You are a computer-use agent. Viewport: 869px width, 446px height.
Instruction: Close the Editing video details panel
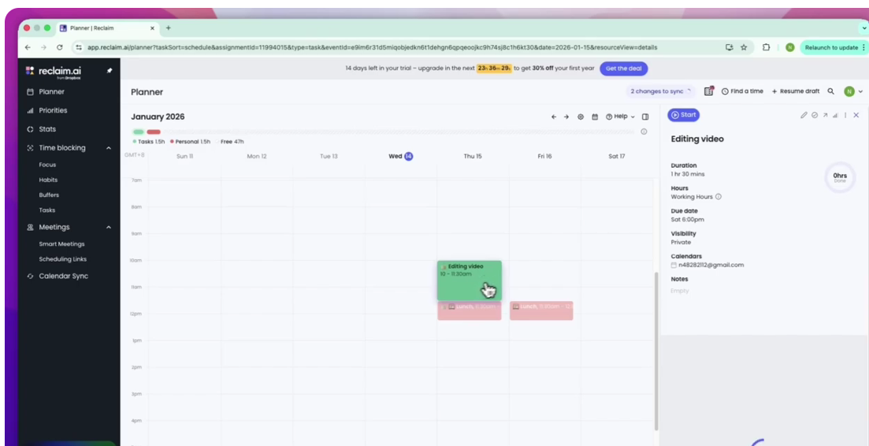pyautogui.click(x=856, y=115)
